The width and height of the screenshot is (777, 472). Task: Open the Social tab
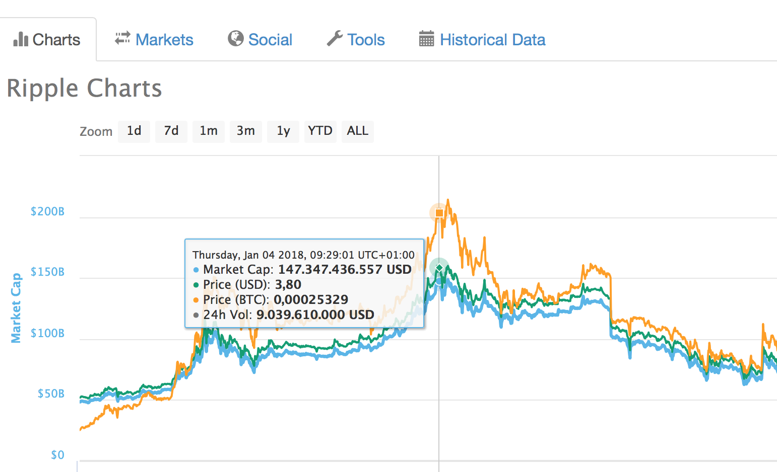pos(260,39)
